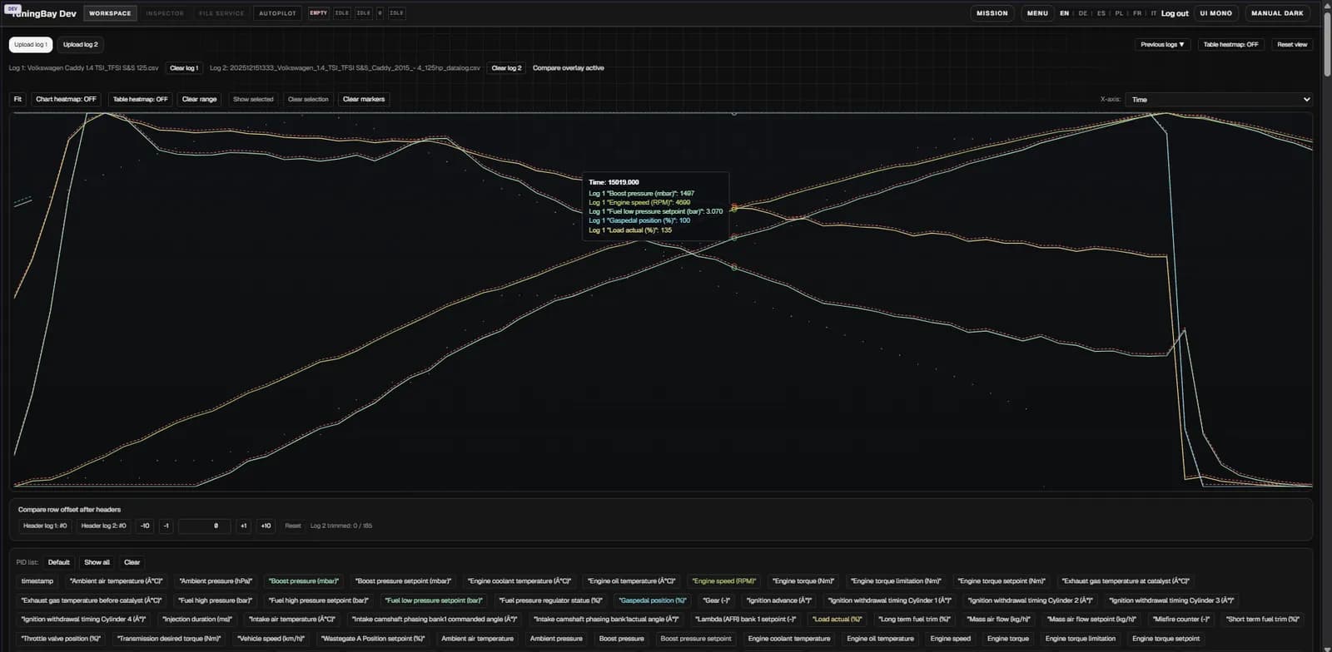Clear the PID list selection
The image size is (1332, 652).
[x=132, y=562]
